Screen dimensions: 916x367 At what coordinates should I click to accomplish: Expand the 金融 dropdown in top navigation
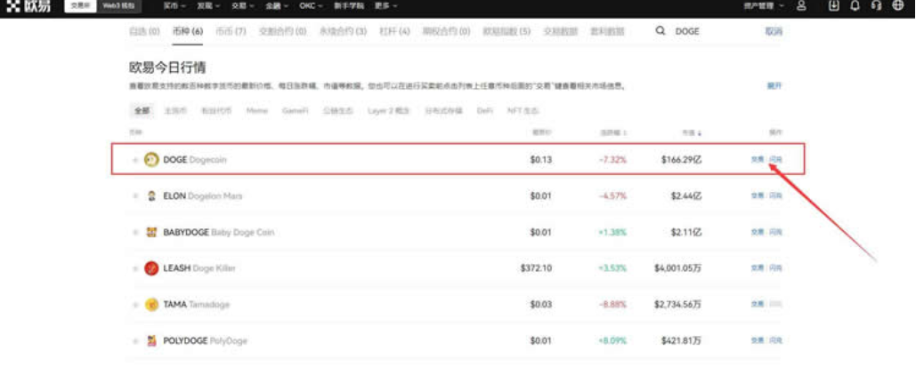click(277, 6)
